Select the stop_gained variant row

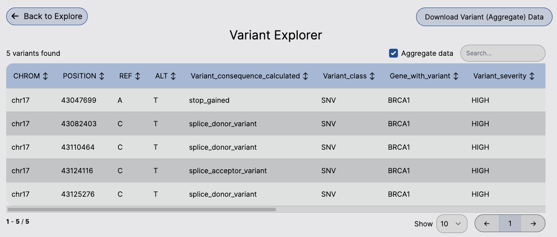209,100
